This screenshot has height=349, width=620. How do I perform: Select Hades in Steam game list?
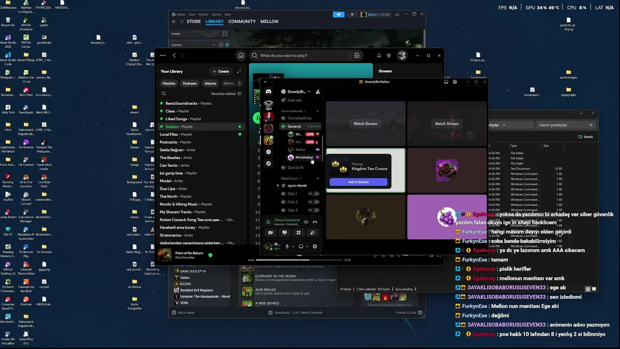click(185, 278)
